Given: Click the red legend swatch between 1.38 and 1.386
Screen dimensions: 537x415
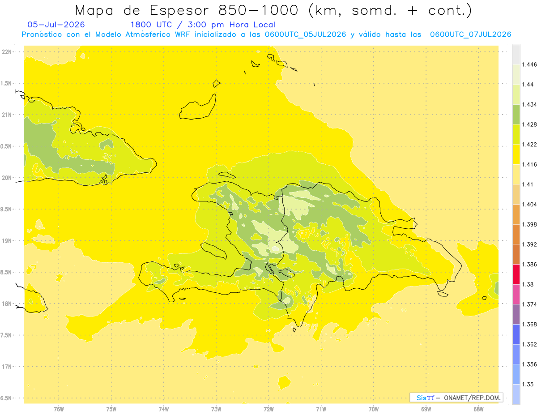Looking at the screenshot, I should pos(516,274).
